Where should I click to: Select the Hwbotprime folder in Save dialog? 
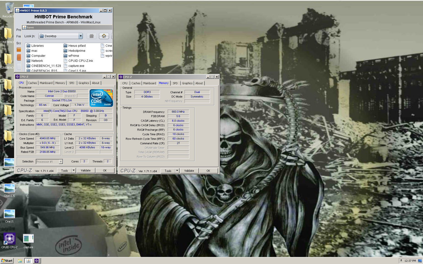pos(75,51)
